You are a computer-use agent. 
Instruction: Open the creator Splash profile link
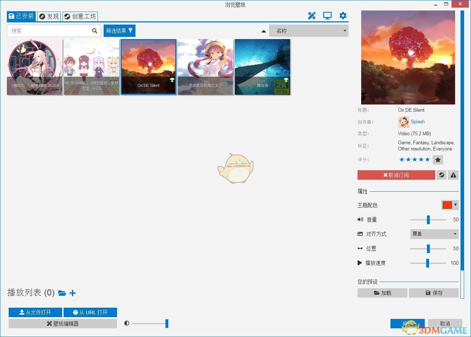tap(418, 122)
